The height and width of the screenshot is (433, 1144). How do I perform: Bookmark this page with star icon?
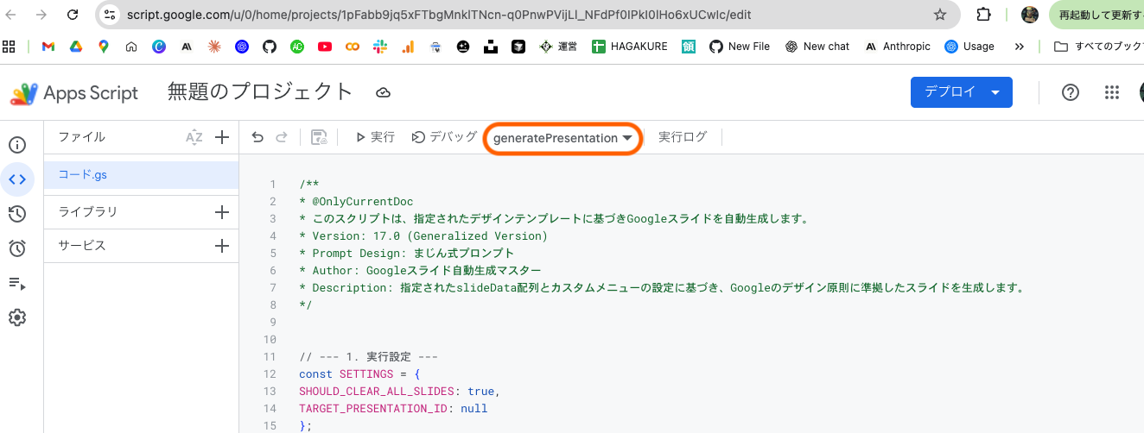coord(940,15)
